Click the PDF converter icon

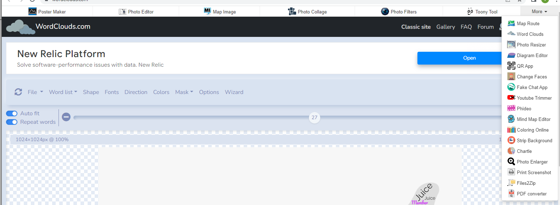pos(511,193)
